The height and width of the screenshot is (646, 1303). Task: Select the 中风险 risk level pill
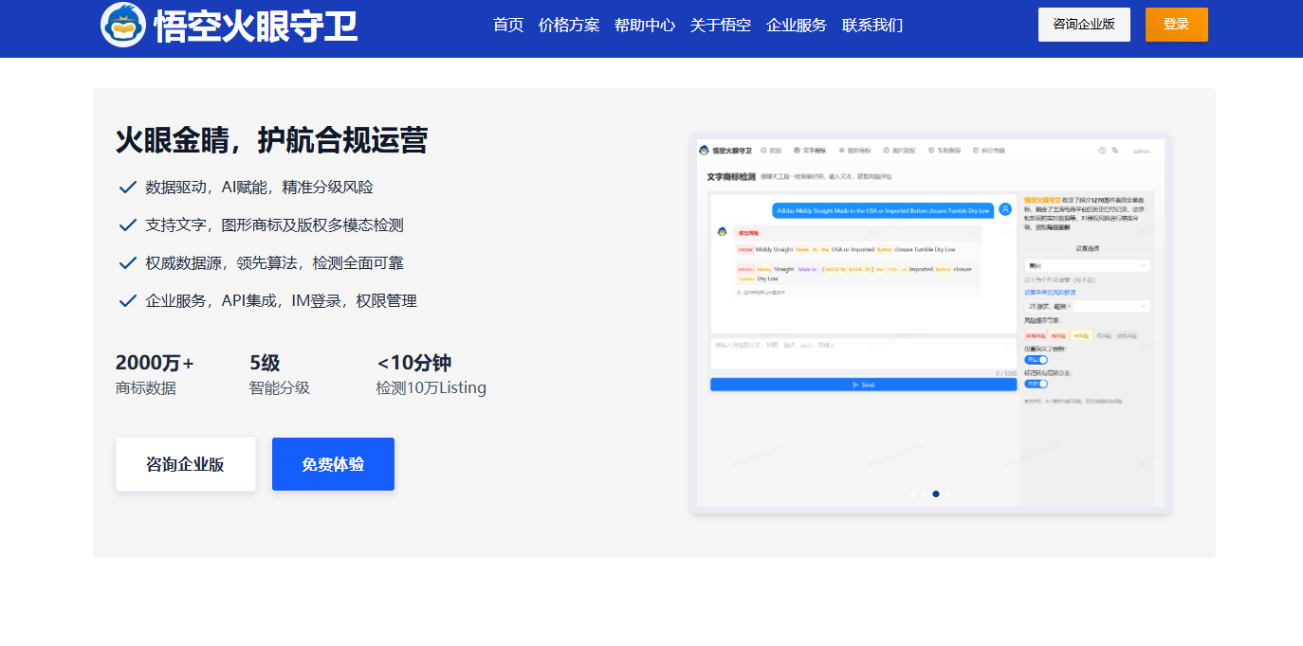tap(1083, 334)
